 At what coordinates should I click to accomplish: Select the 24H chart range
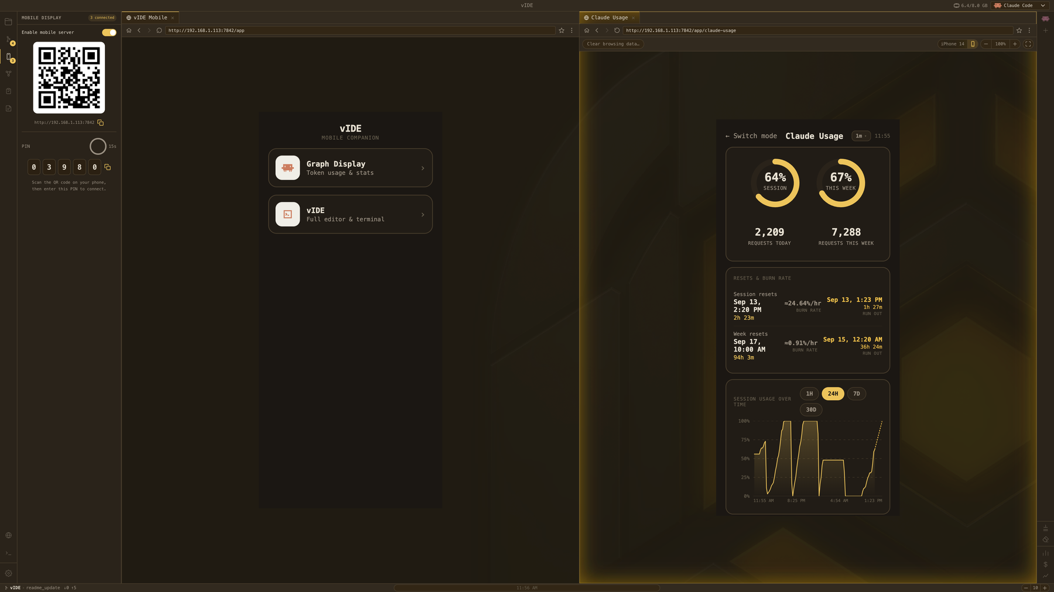(x=833, y=394)
